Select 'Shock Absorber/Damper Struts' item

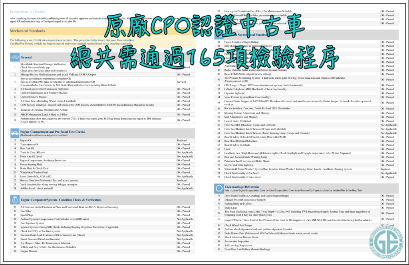point(241,237)
